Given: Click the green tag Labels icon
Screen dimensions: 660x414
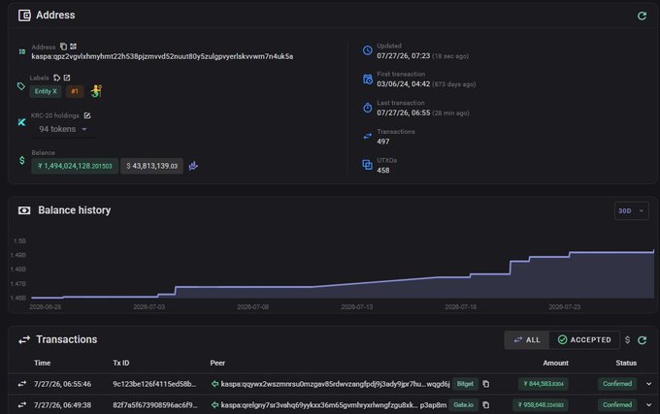Looking at the screenshot, I should tap(21, 86).
